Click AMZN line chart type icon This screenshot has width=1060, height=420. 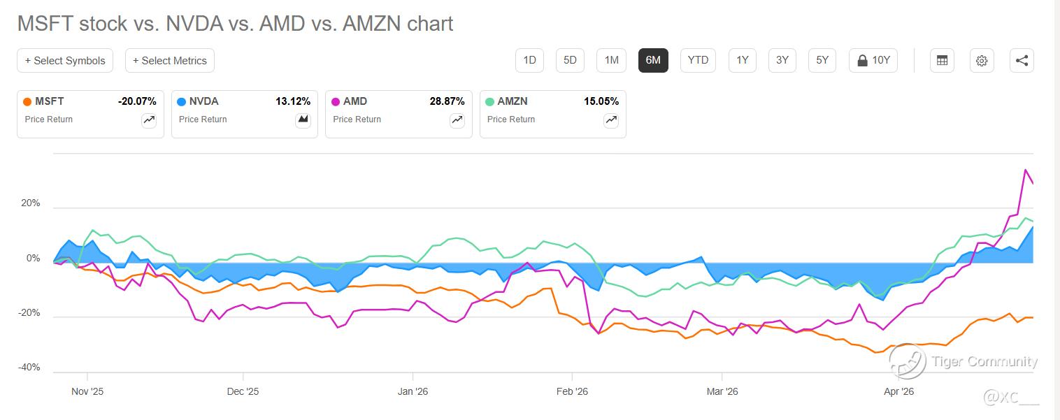click(611, 120)
